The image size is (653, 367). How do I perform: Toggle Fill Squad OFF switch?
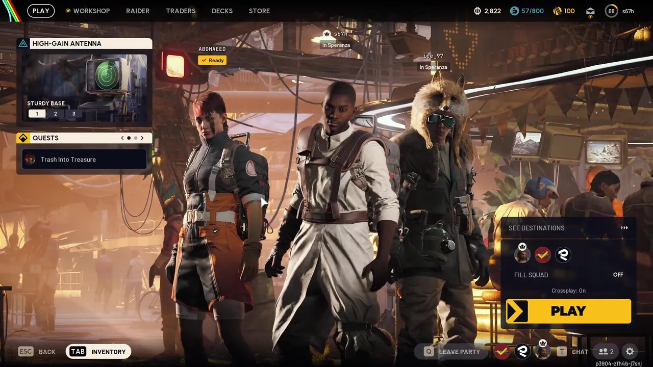click(x=618, y=275)
